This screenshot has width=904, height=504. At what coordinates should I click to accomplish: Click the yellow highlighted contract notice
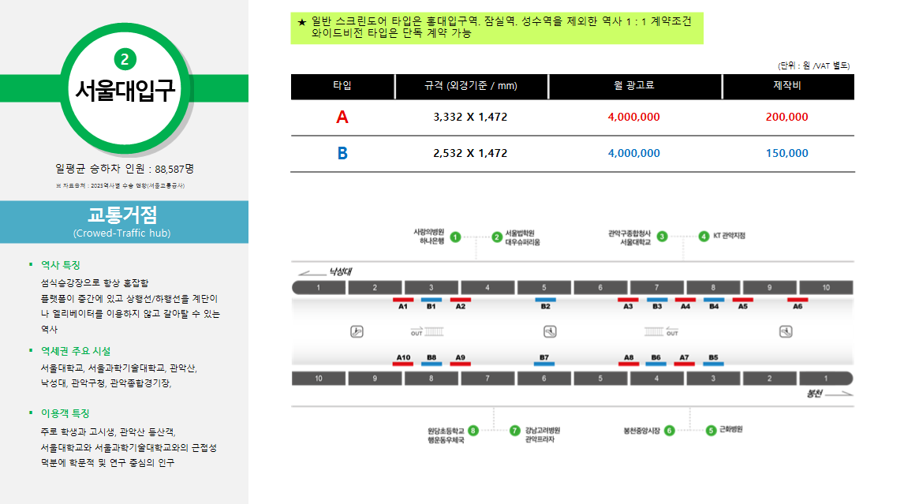click(496, 28)
